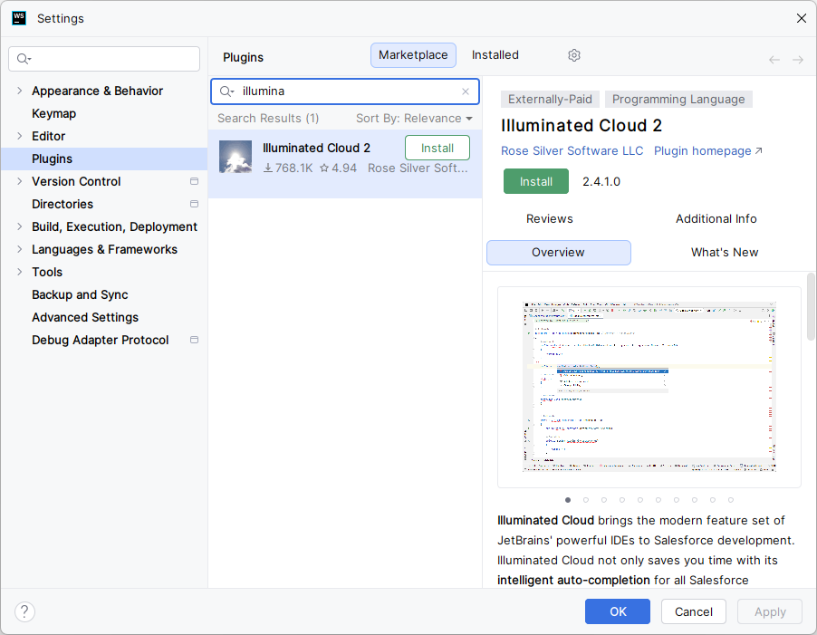Open Rose Silver Software LLC link
This screenshot has height=635, width=817.
tap(572, 151)
